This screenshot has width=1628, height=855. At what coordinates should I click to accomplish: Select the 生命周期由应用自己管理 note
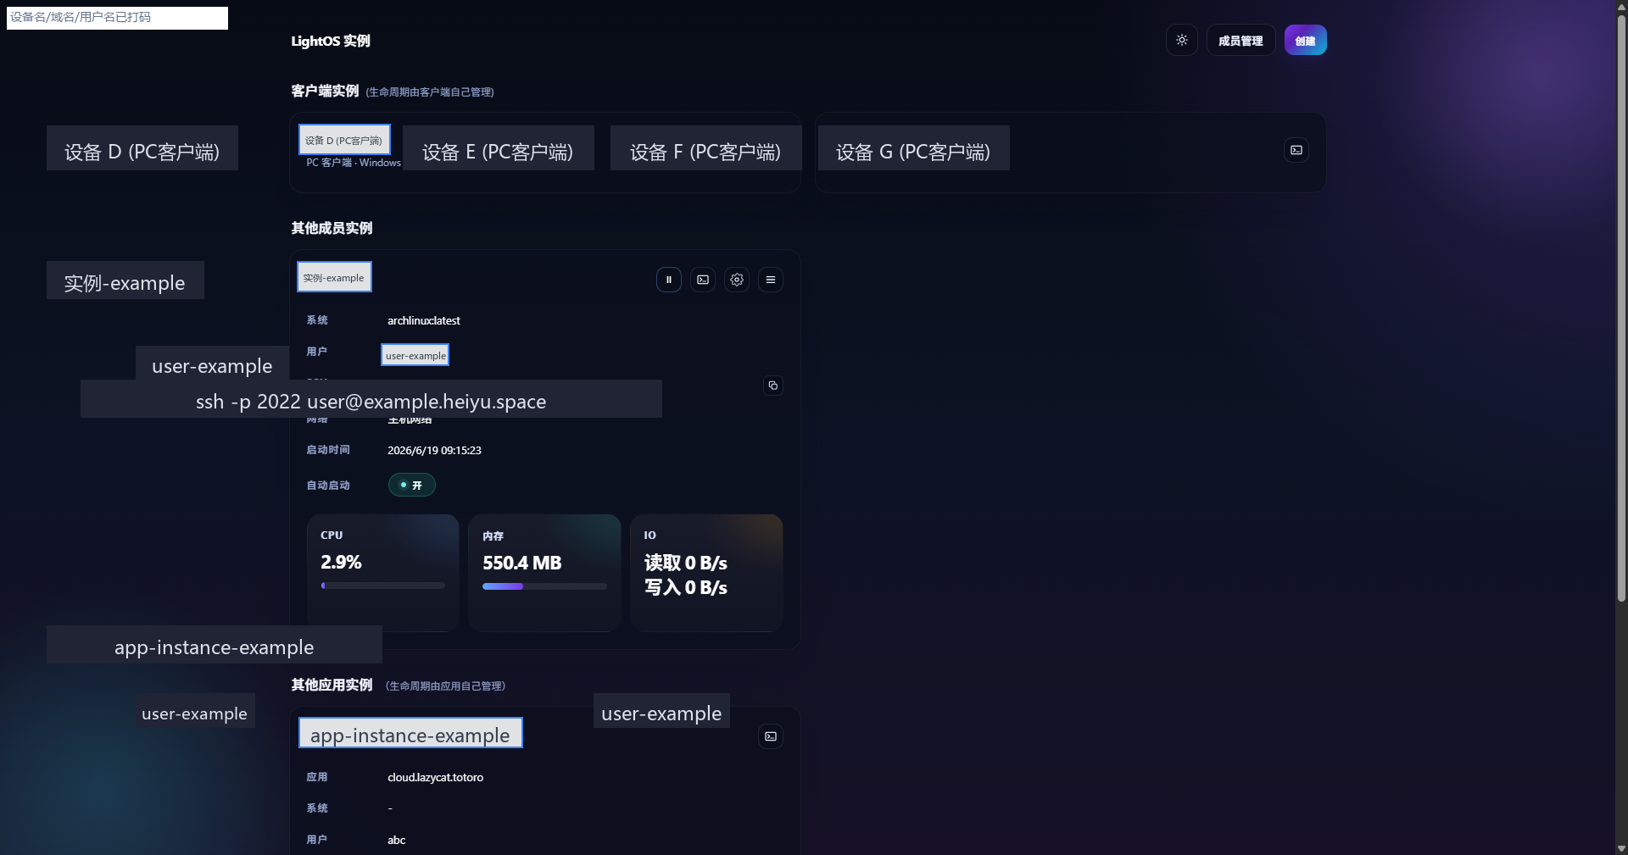tap(445, 686)
